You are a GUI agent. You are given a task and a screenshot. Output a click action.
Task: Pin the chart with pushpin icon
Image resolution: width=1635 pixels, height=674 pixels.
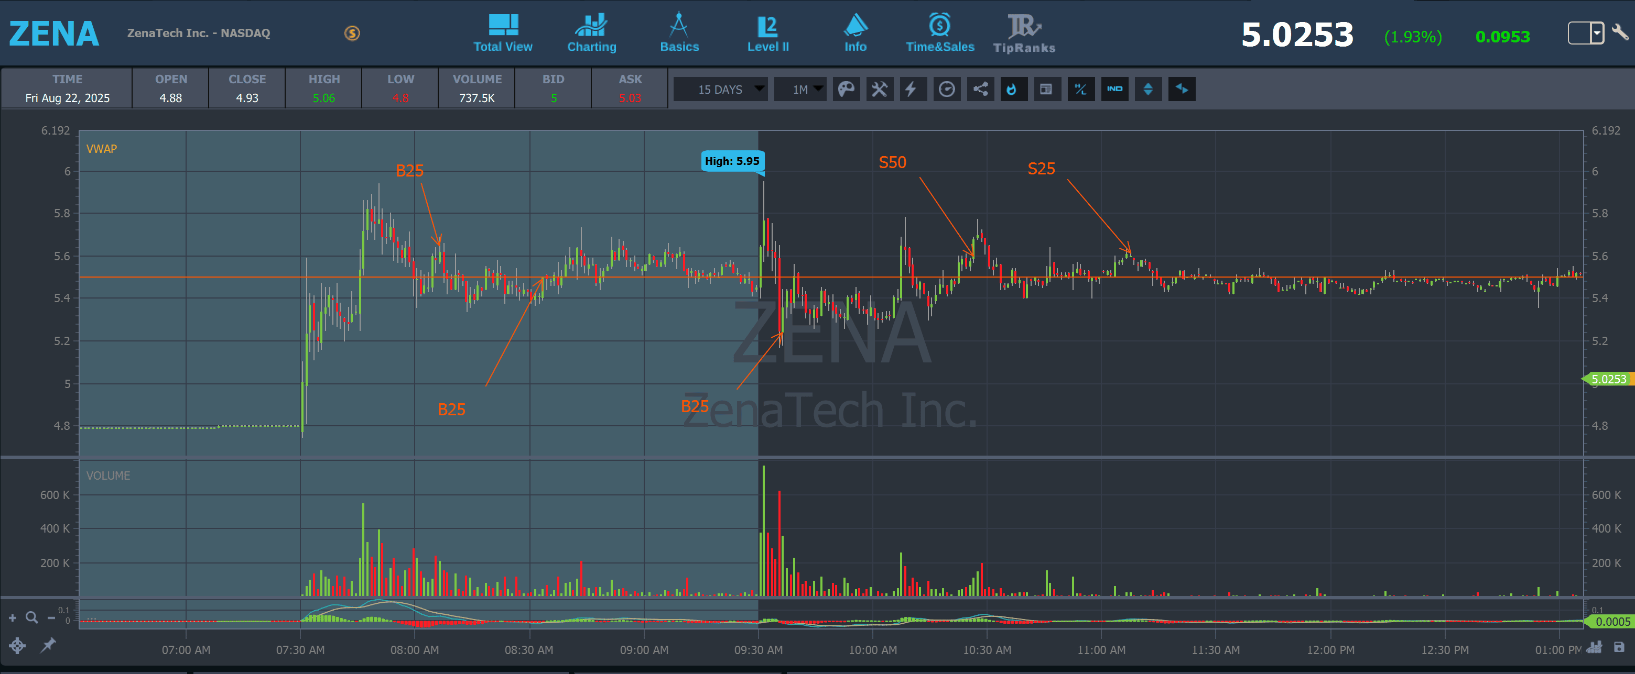[48, 646]
